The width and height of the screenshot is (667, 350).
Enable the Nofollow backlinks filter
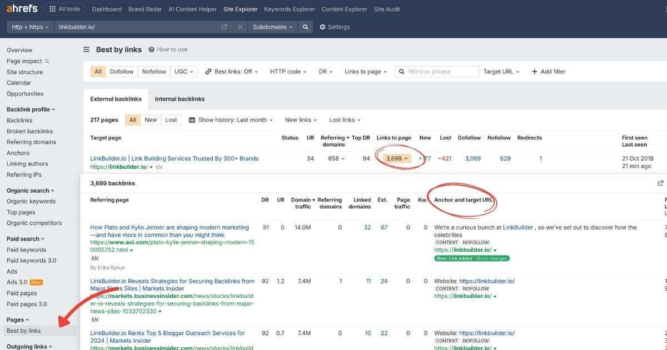click(x=154, y=71)
